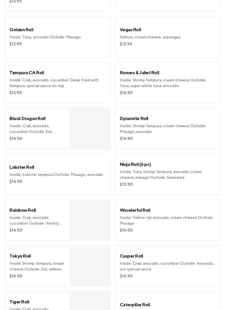Choose the Casper Roll menu item

point(167,266)
